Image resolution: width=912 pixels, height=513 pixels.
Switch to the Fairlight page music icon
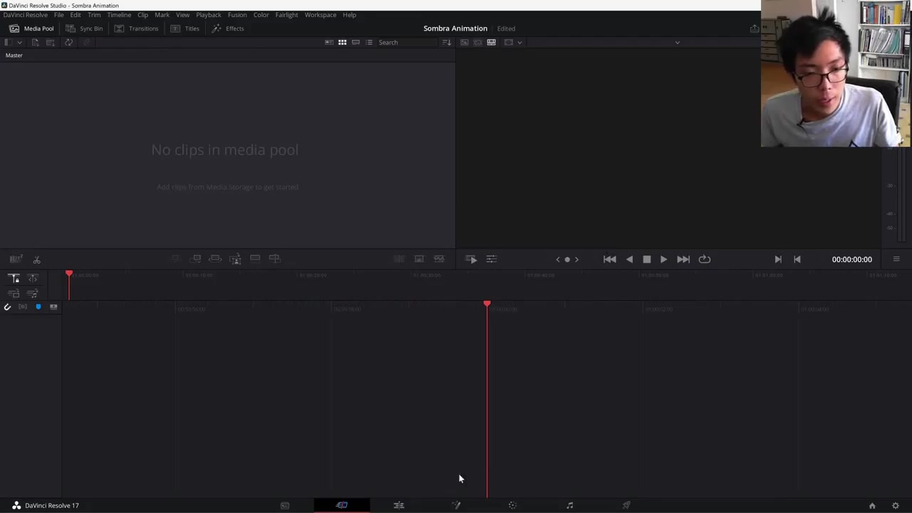569,505
